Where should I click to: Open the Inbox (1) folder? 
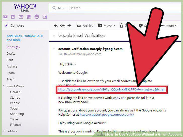[13, 47]
